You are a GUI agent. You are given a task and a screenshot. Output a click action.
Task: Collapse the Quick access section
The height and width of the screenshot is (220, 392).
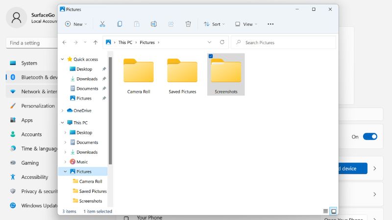click(63, 59)
